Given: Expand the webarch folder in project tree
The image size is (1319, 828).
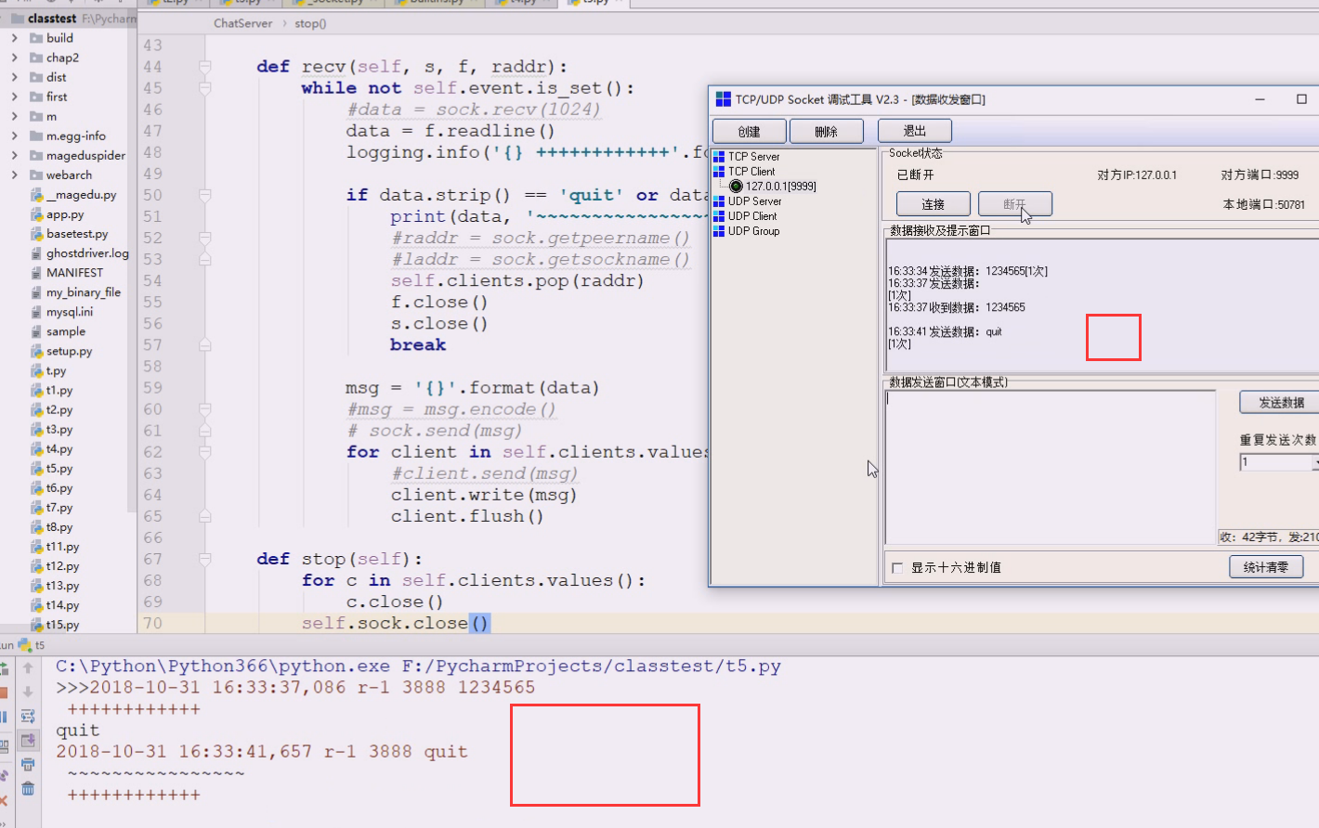Looking at the screenshot, I should pos(13,175).
